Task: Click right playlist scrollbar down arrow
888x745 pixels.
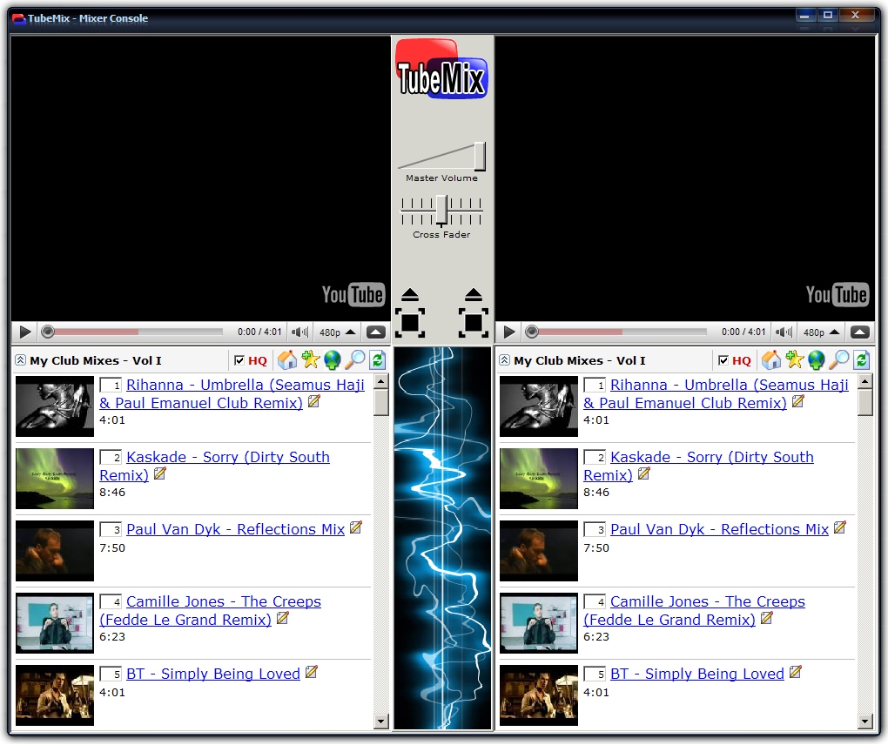Action: pos(865,722)
